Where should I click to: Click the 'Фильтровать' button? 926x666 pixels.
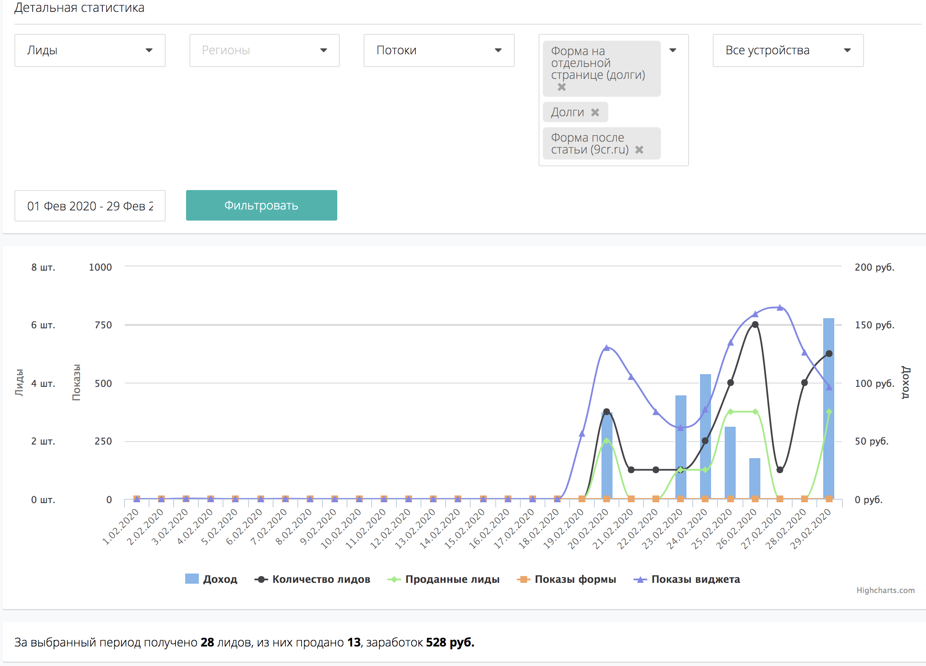pyautogui.click(x=261, y=205)
